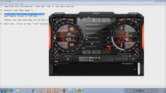
Task: Click the monitor graph scrollbar down arrow
Action: click(x=139, y=73)
